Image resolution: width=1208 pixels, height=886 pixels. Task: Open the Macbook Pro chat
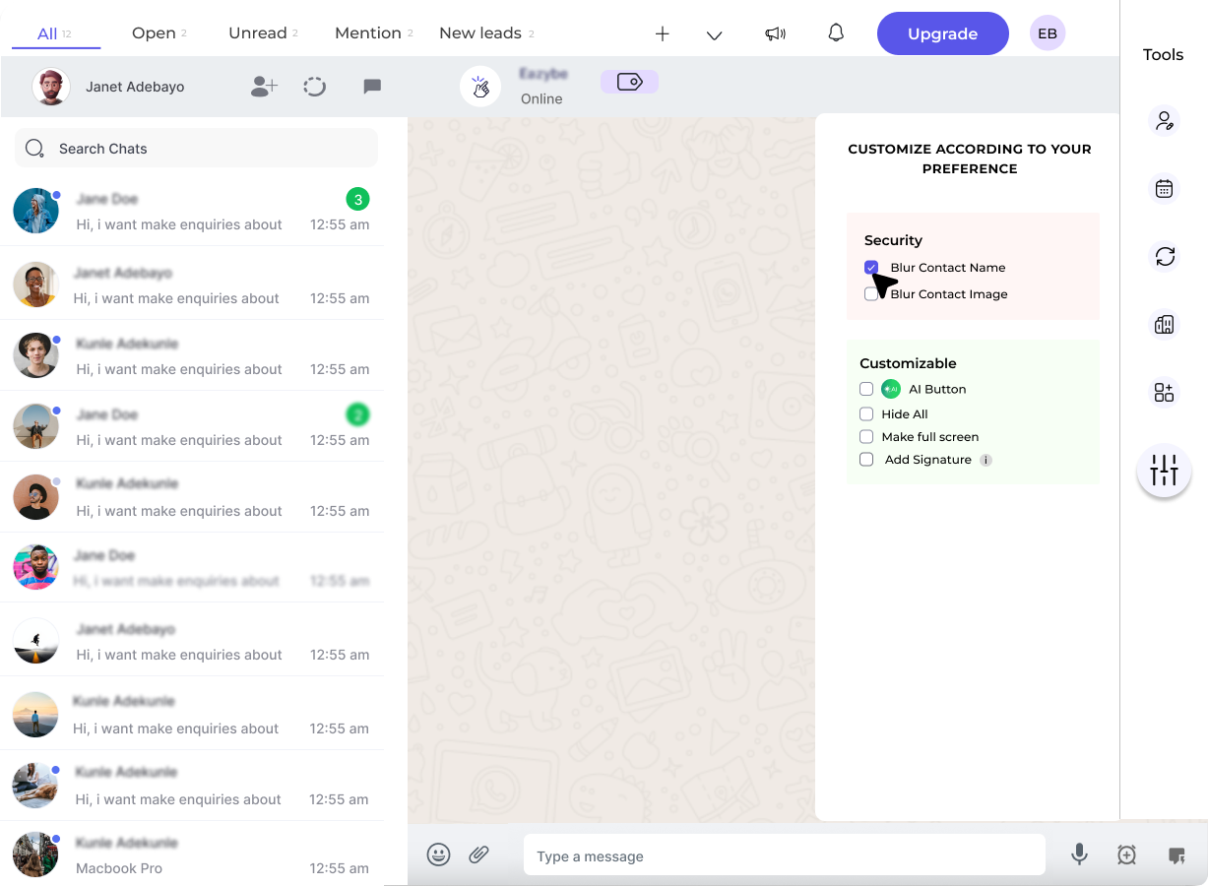[x=192, y=854]
